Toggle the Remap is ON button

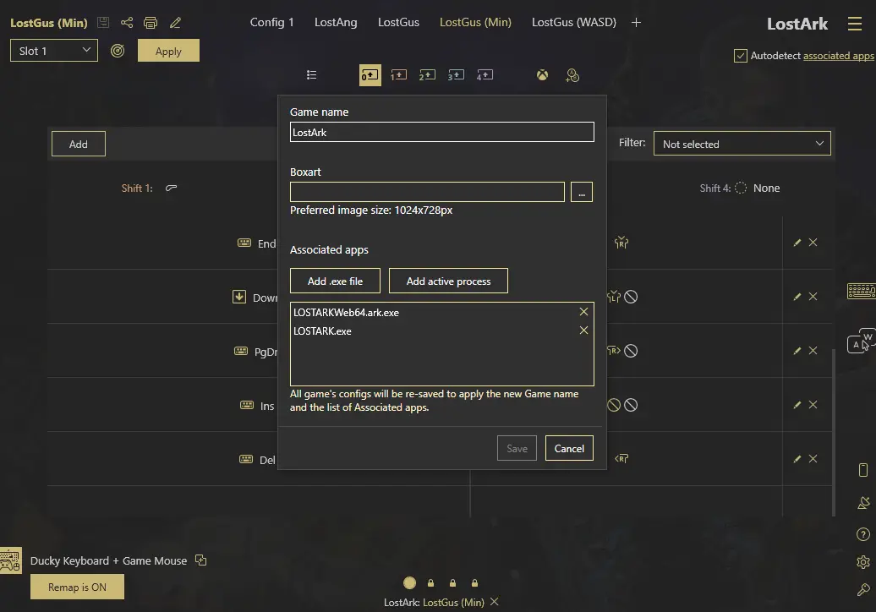[x=77, y=587]
